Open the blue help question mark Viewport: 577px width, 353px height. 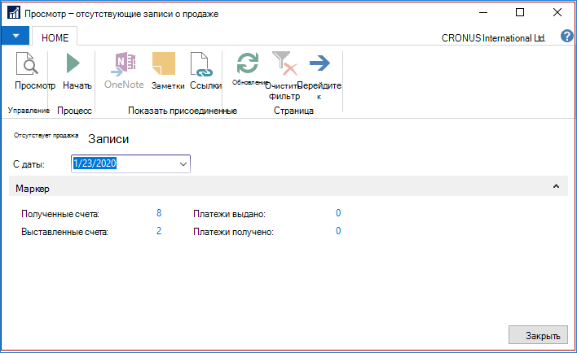566,37
